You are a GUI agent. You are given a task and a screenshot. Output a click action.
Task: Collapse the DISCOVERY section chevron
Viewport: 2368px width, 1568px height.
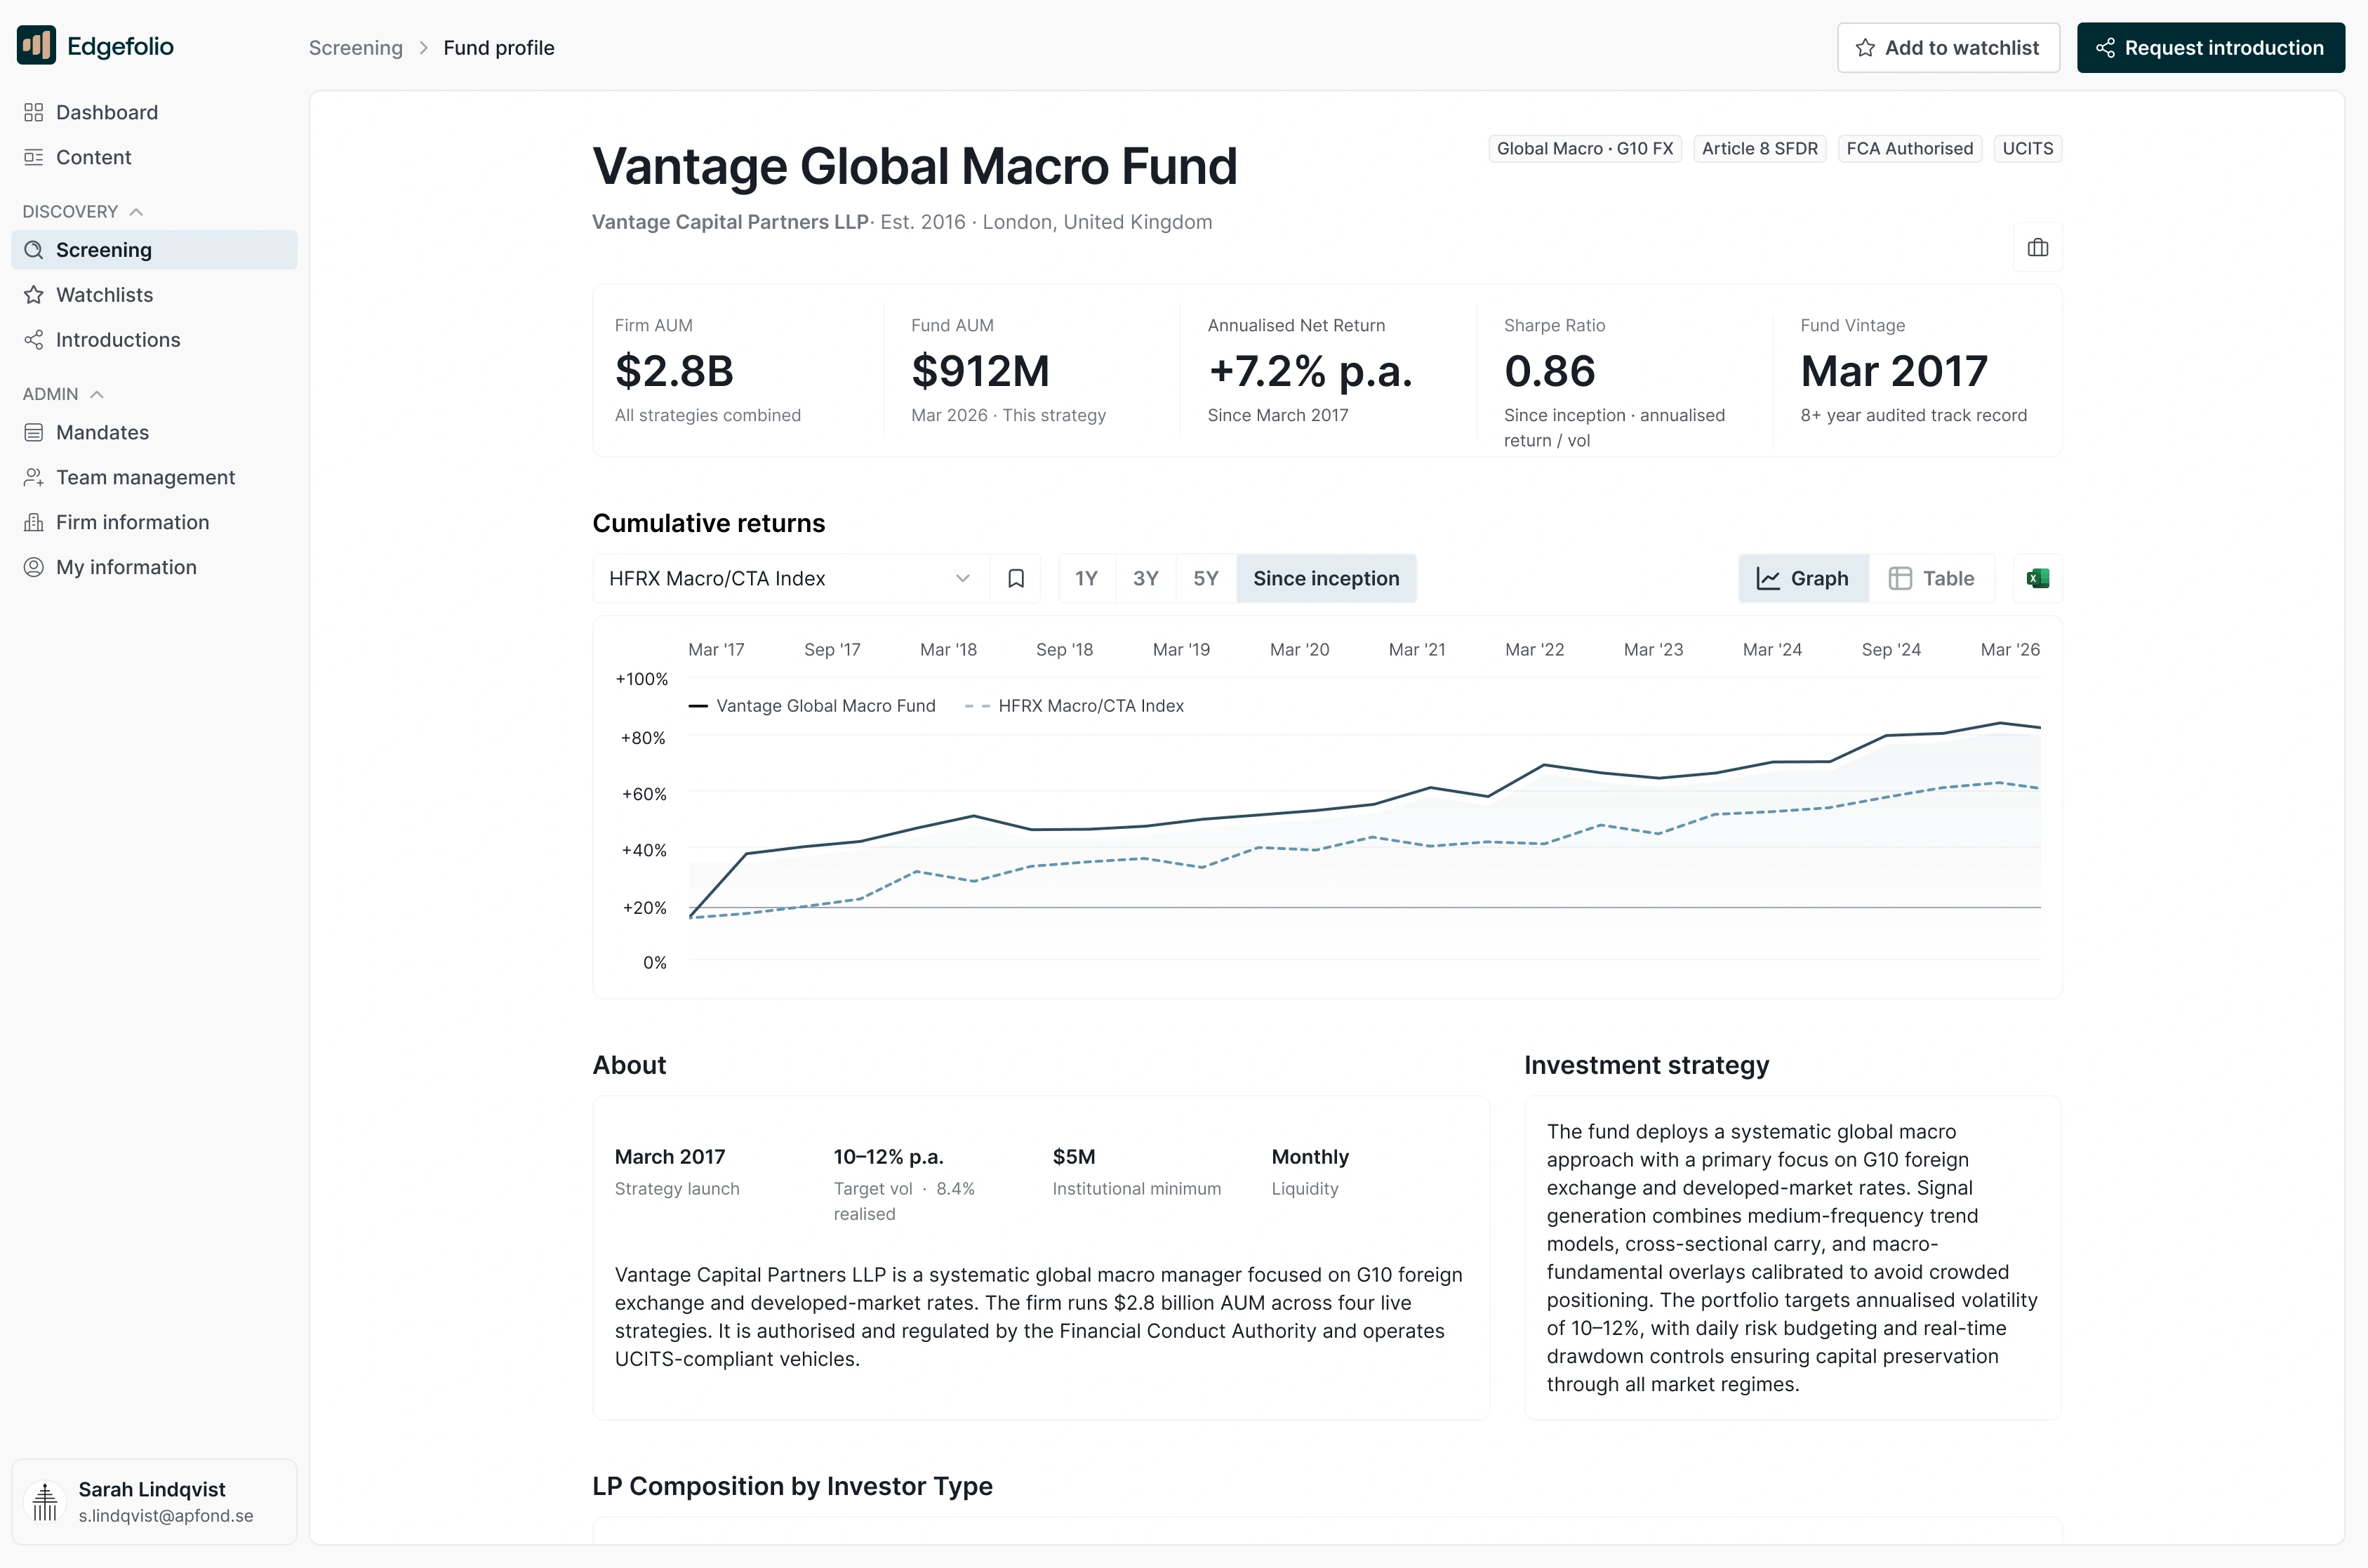[x=136, y=212]
